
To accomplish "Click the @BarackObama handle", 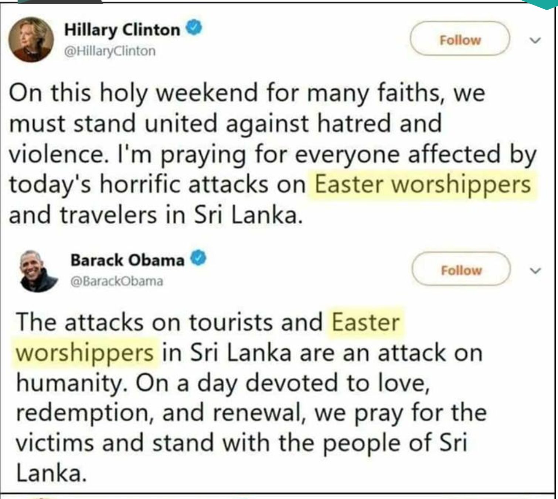I will point(116,281).
